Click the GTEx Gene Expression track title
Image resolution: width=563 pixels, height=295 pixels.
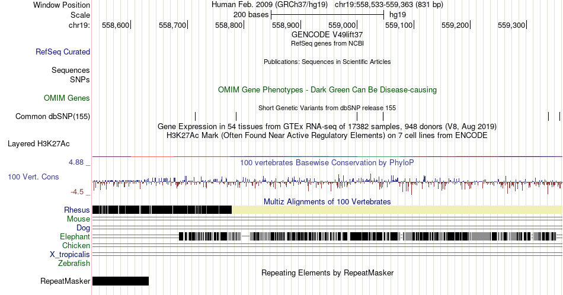[x=327, y=126]
